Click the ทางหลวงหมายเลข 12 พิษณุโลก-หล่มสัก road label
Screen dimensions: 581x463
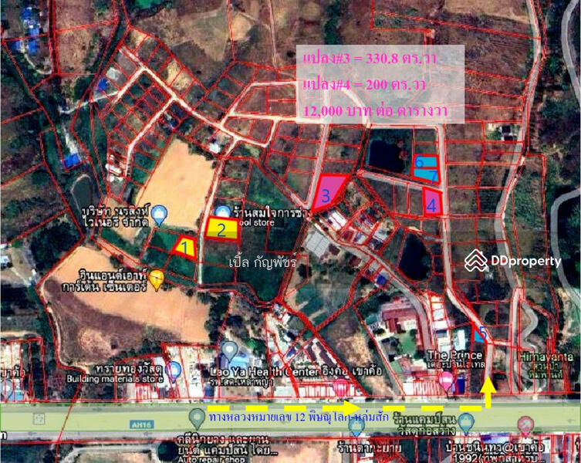pos(299,417)
